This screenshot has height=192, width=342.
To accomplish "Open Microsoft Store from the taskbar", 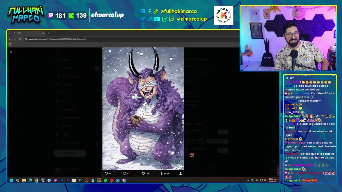I will point(74,180).
